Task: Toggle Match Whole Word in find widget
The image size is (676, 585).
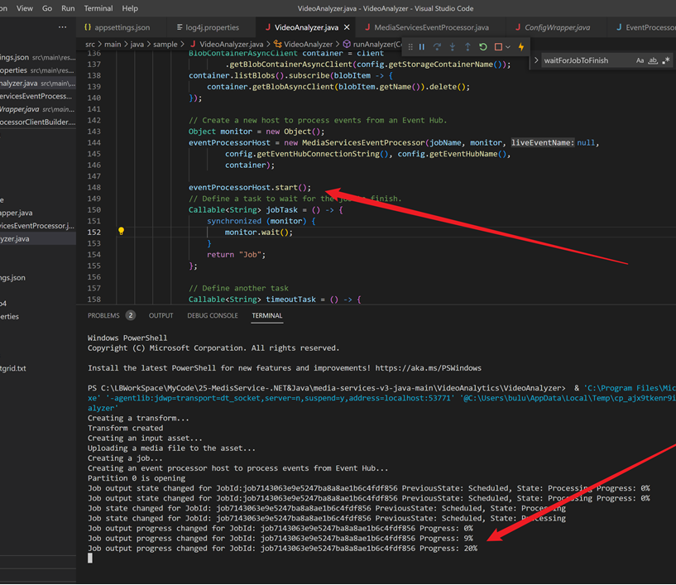Action: [654, 60]
